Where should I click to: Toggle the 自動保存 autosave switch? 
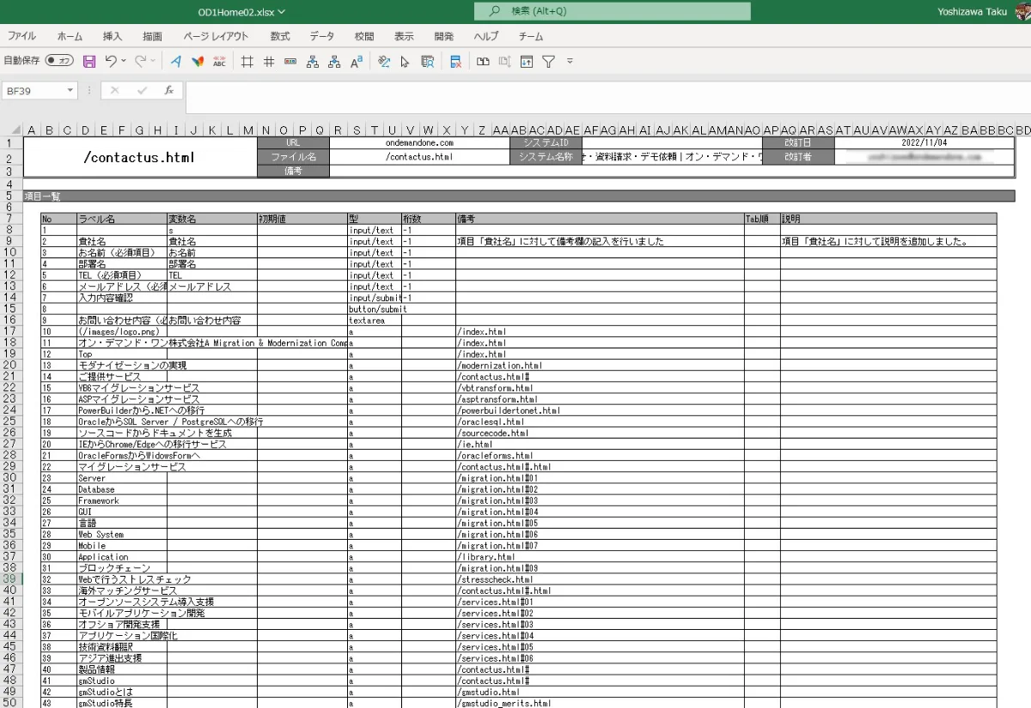pyautogui.click(x=59, y=61)
